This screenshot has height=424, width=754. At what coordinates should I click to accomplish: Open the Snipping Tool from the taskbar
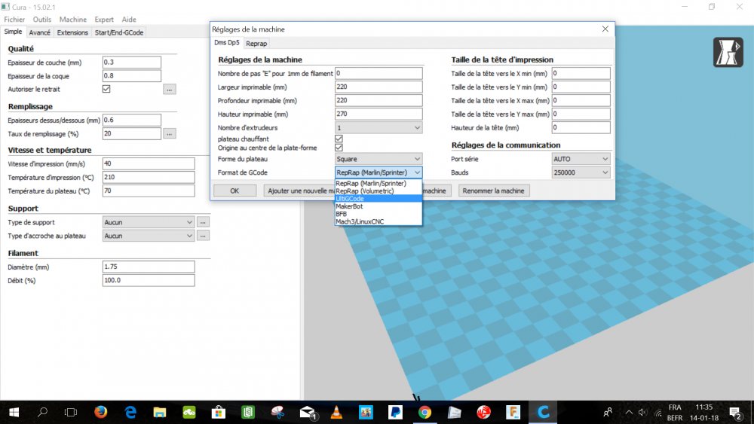point(277,412)
